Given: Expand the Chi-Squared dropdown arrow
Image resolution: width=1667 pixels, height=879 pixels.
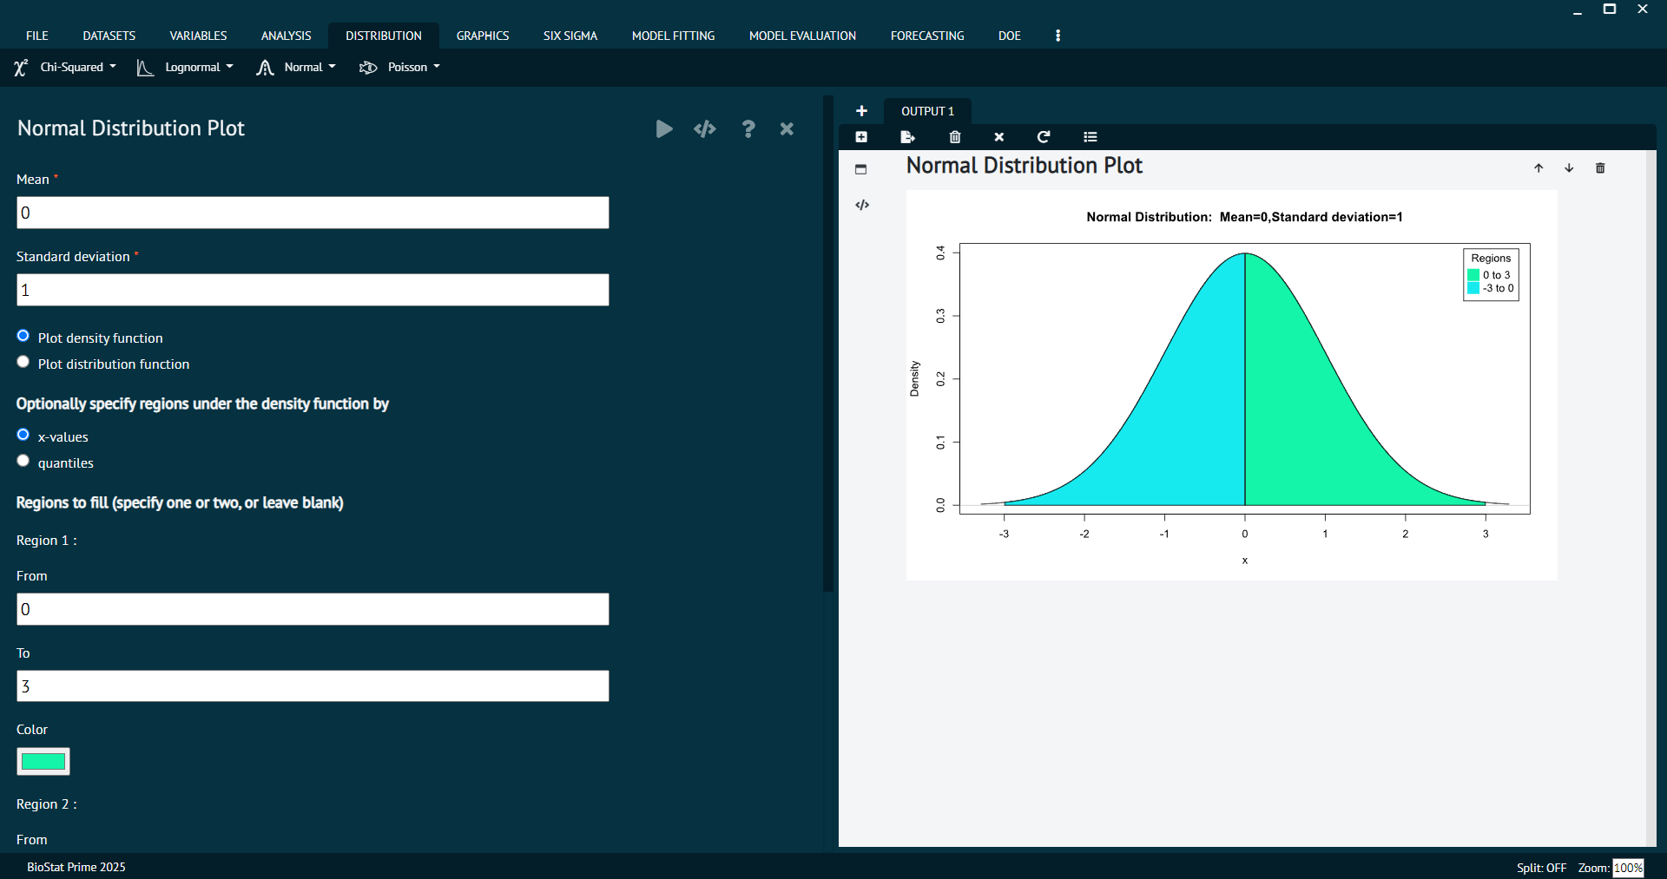Looking at the screenshot, I should [113, 67].
